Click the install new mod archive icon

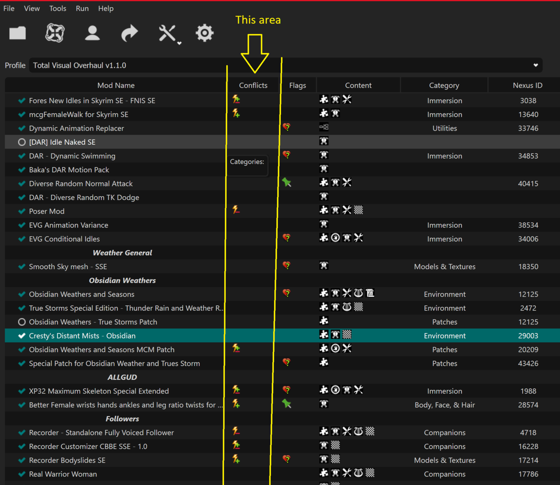pyautogui.click(x=55, y=33)
